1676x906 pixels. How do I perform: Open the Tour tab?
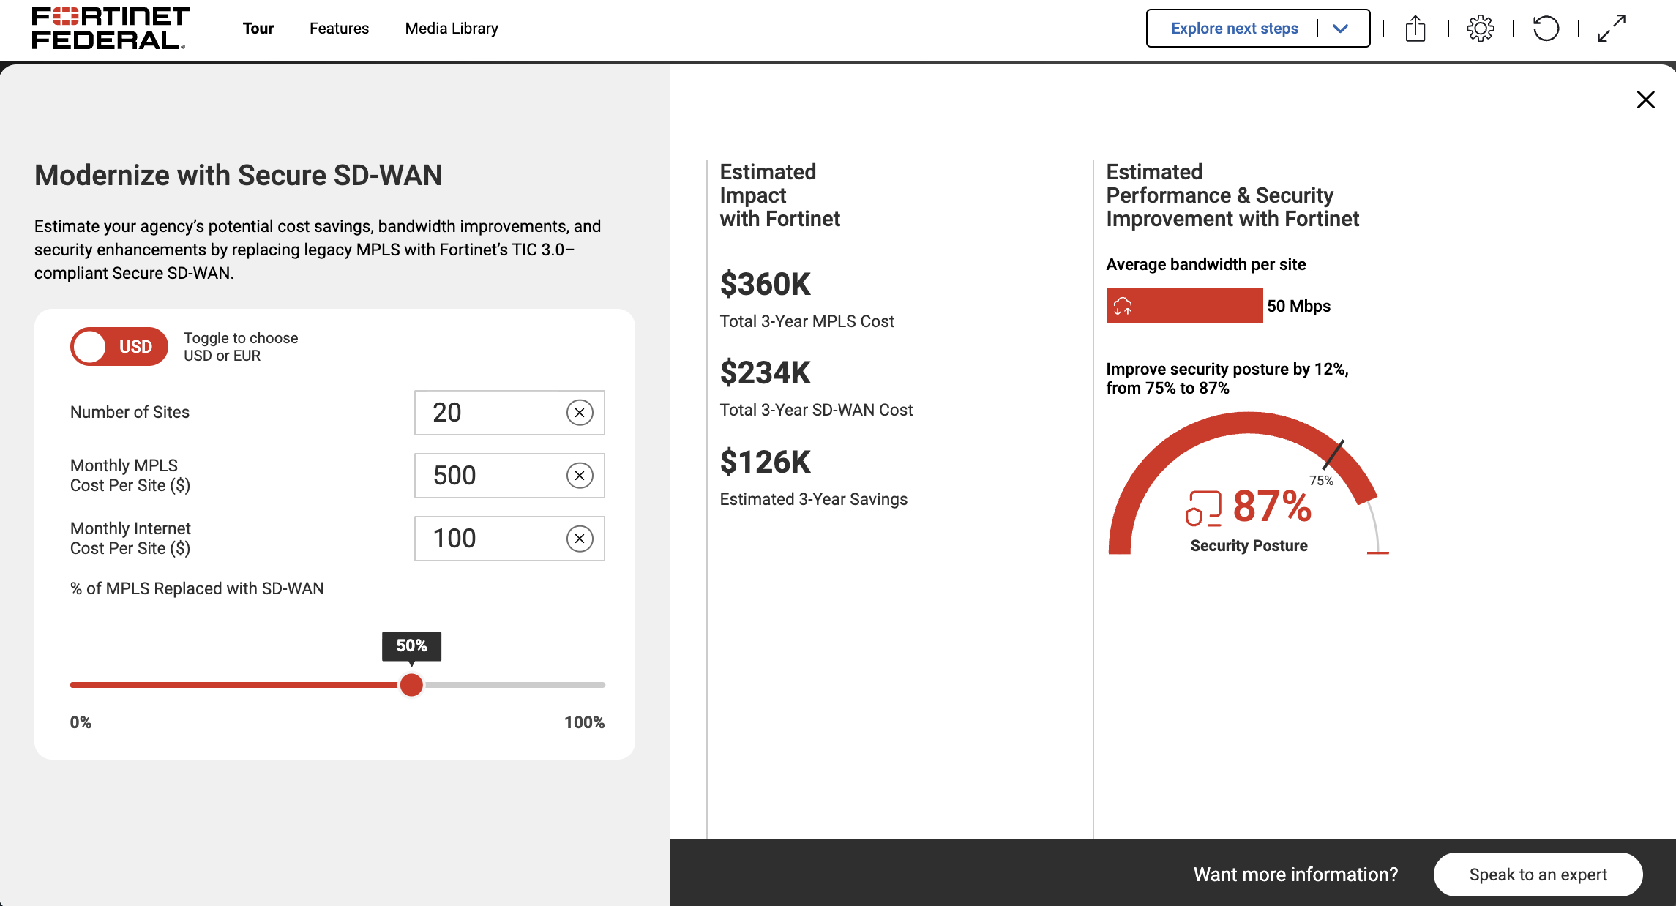pyautogui.click(x=258, y=29)
